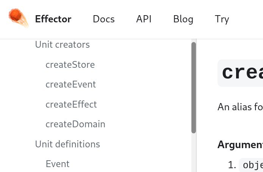Click the sidebar scrollbar thumb

click(x=194, y=88)
